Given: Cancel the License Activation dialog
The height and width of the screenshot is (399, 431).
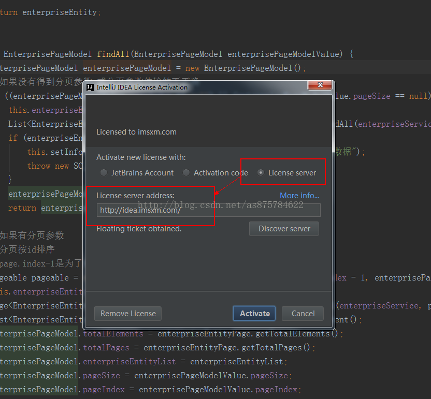Looking at the screenshot, I should tap(303, 314).
